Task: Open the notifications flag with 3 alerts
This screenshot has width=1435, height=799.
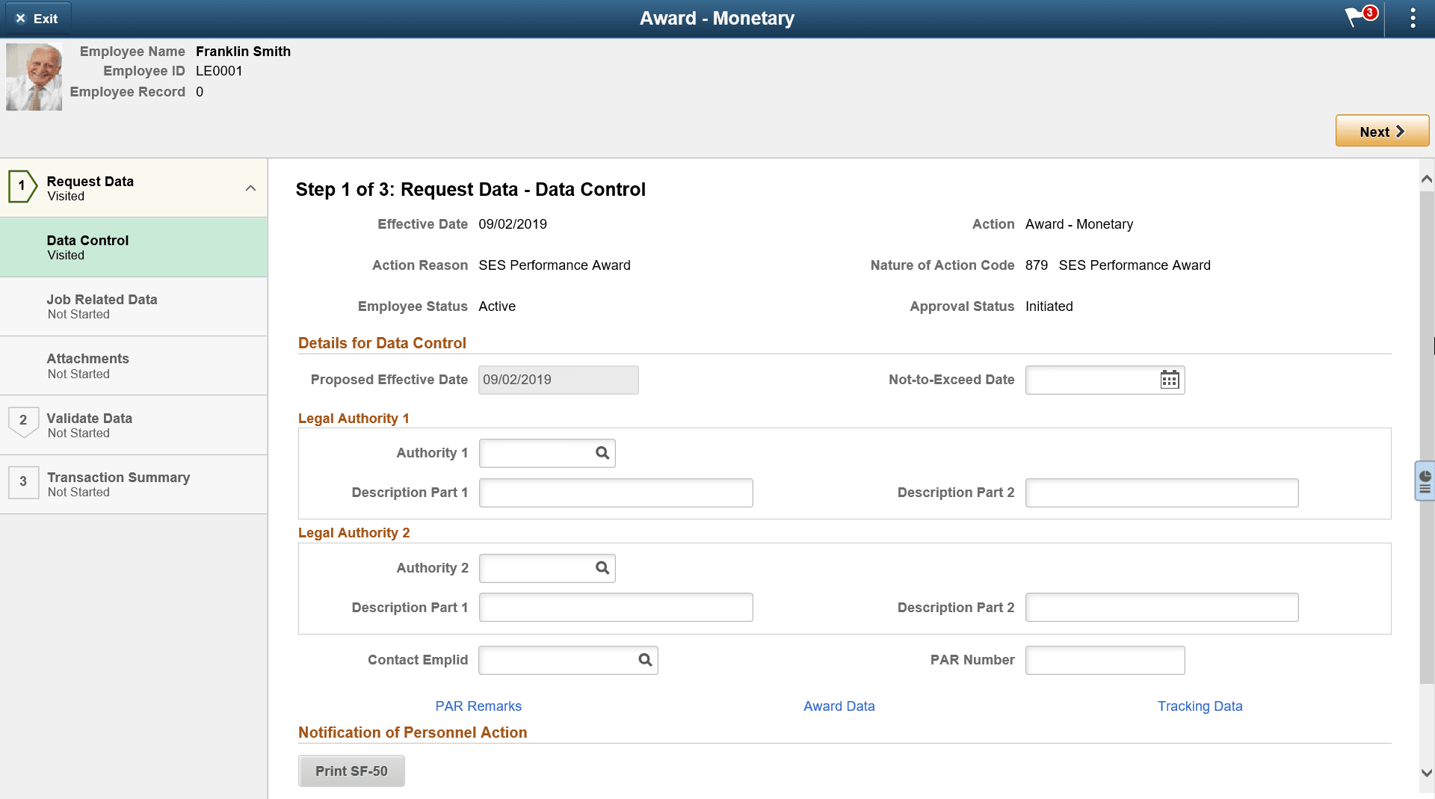Action: (x=1356, y=18)
